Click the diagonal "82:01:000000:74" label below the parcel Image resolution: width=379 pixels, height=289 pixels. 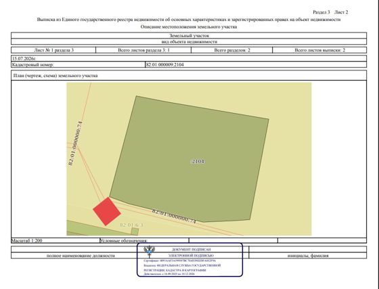click(174, 217)
